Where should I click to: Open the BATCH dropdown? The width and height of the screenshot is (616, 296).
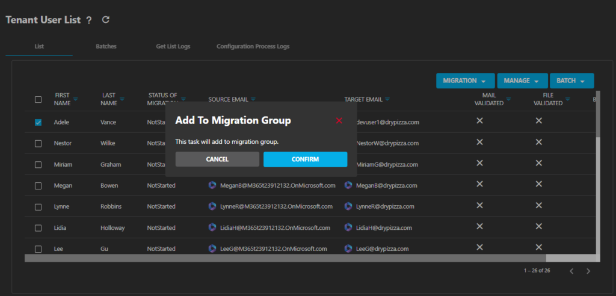pyautogui.click(x=572, y=81)
